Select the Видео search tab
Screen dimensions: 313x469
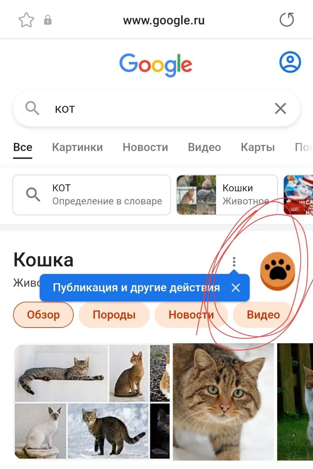click(x=204, y=147)
